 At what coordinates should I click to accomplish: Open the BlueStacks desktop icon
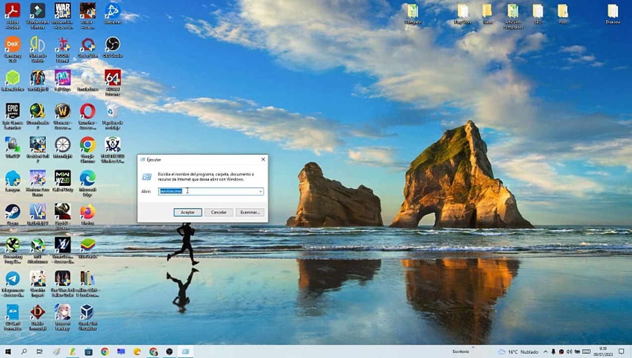(87, 248)
